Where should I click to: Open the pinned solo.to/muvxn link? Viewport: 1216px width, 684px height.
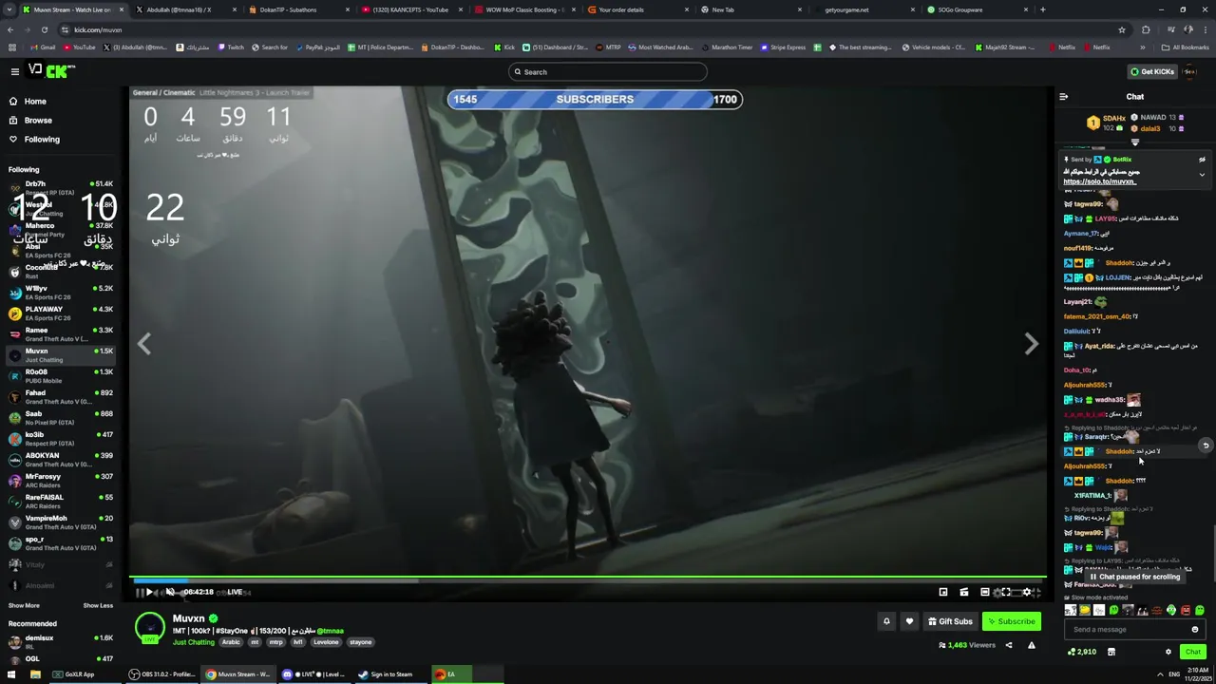pos(1099,181)
